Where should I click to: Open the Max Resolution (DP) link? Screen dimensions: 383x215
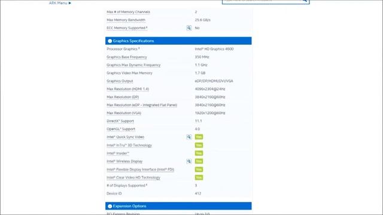(x=123, y=97)
